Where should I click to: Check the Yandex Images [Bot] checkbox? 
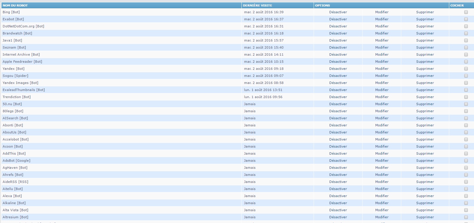tap(466, 83)
